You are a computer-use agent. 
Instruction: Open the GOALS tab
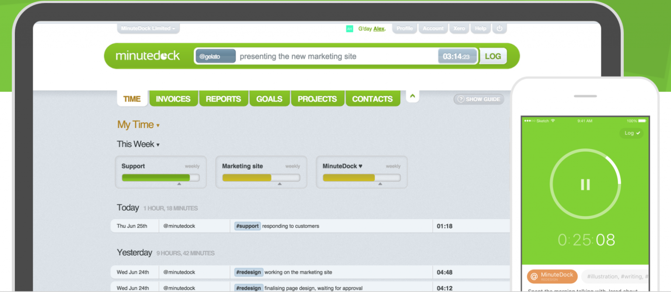270,98
